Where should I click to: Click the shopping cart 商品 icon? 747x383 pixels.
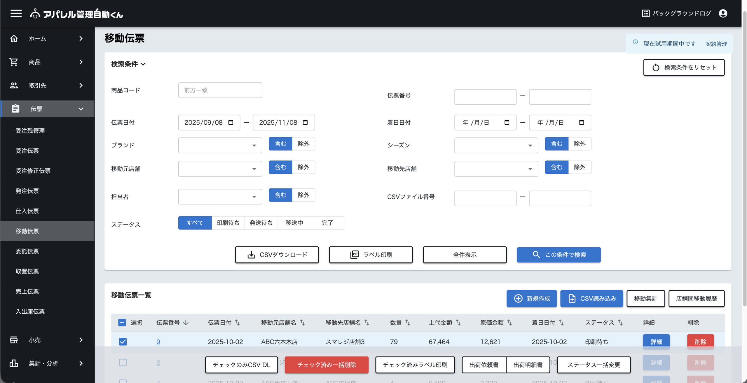pos(14,62)
